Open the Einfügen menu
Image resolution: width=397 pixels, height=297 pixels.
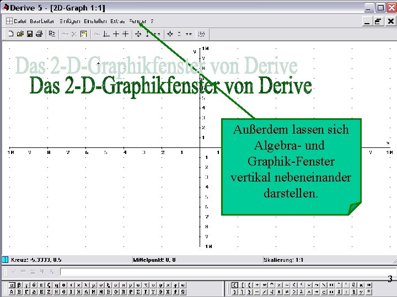pyautogui.click(x=70, y=21)
